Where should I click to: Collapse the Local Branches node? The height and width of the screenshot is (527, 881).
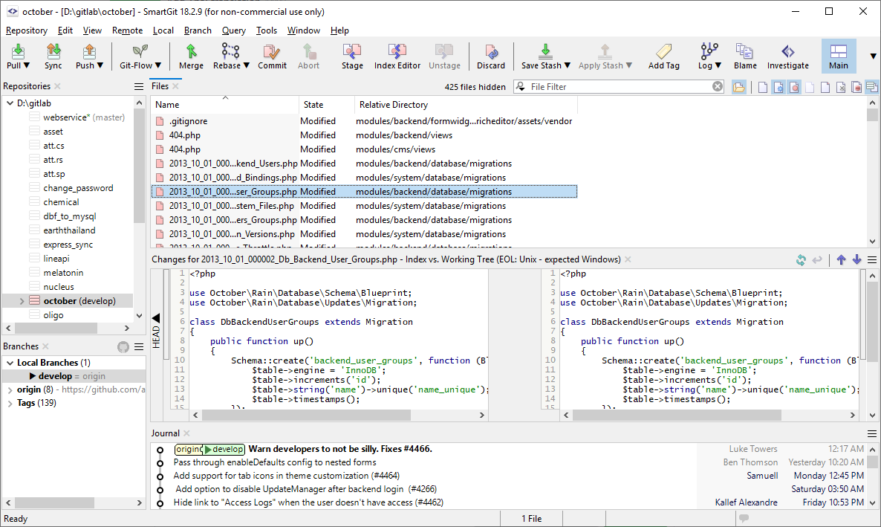10,363
